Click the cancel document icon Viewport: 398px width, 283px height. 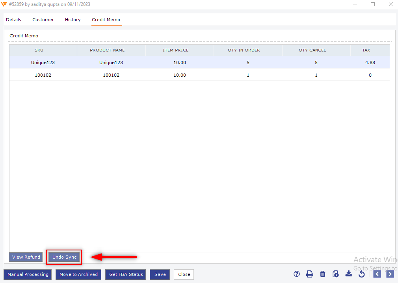(336, 274)
